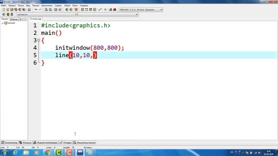
Task: Open the Файл menu
Action: point(3,6)
